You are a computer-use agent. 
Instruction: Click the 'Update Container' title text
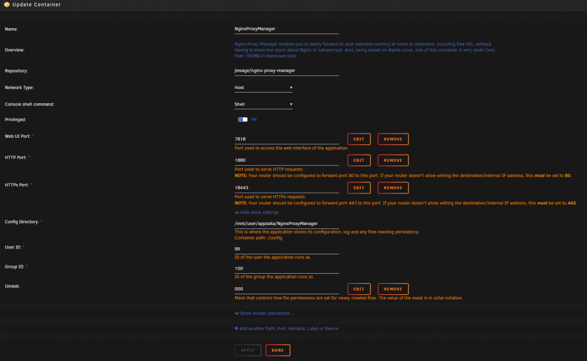coord(36,5)
